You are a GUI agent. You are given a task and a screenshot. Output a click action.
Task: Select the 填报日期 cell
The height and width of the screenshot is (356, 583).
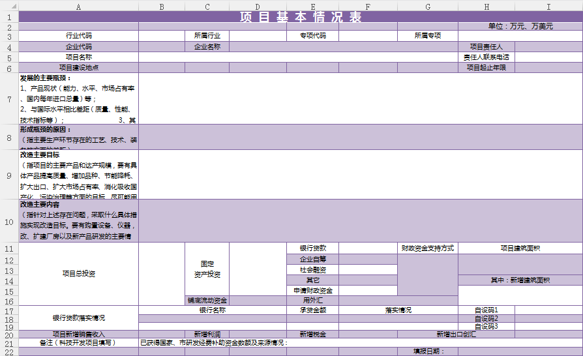427,351
